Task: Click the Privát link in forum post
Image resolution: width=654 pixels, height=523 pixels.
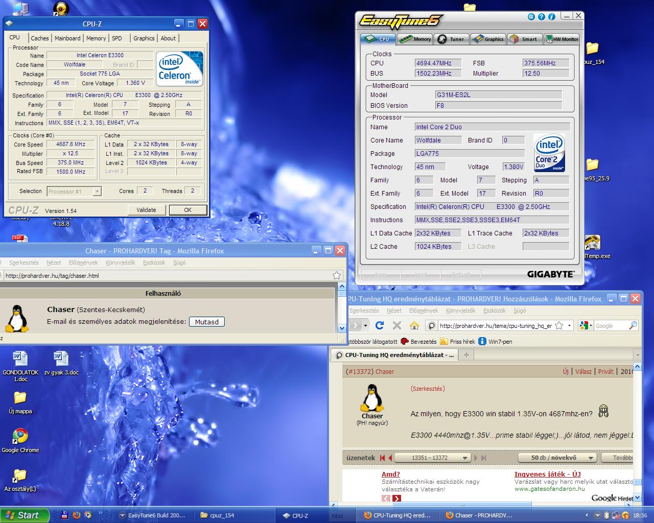Action: click(x=606, y=371)
